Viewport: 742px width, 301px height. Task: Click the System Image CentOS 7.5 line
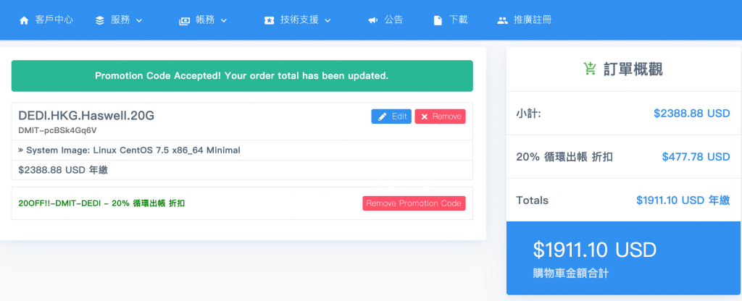coord(129,150)
